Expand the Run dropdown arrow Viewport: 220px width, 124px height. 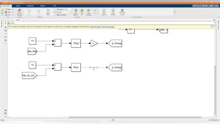pos(82,15)
